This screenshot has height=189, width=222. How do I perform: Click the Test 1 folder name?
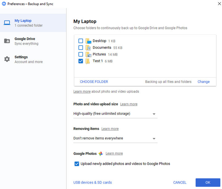(x=98, y=61)
